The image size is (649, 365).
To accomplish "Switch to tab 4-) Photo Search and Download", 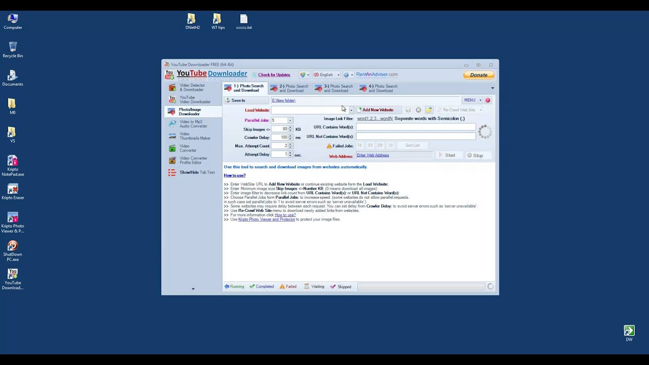I will [x=379, y=88].
